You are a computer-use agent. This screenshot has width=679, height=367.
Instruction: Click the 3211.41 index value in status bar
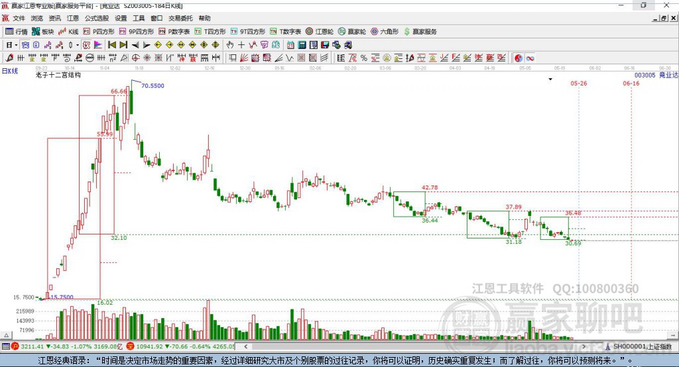(32, 346)
